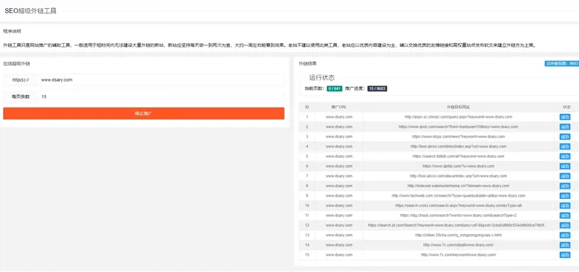Select www.dsary.com cell in row 8
579x272 pixels.
[x=339, y=186]
